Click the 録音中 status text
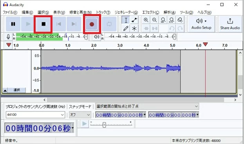244x144 pixels. pos(11,140)
